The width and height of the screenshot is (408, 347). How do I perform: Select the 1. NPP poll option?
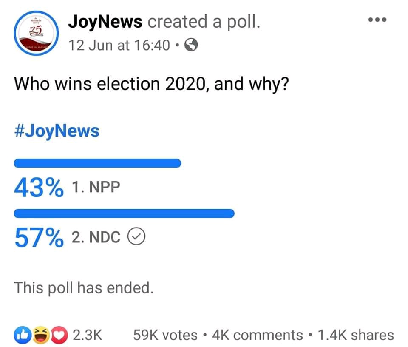point(96,188)
